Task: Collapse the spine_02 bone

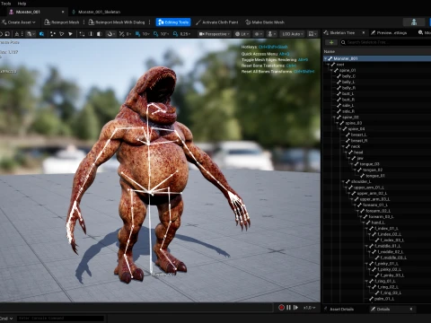Action: click(x=334, y=118)
